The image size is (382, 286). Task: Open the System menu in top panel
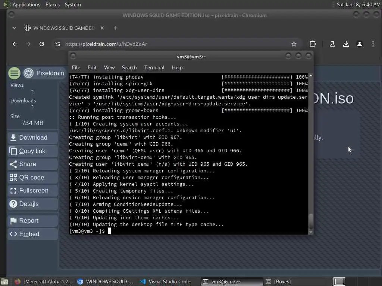pyautogui.click(x=73, y=4)
